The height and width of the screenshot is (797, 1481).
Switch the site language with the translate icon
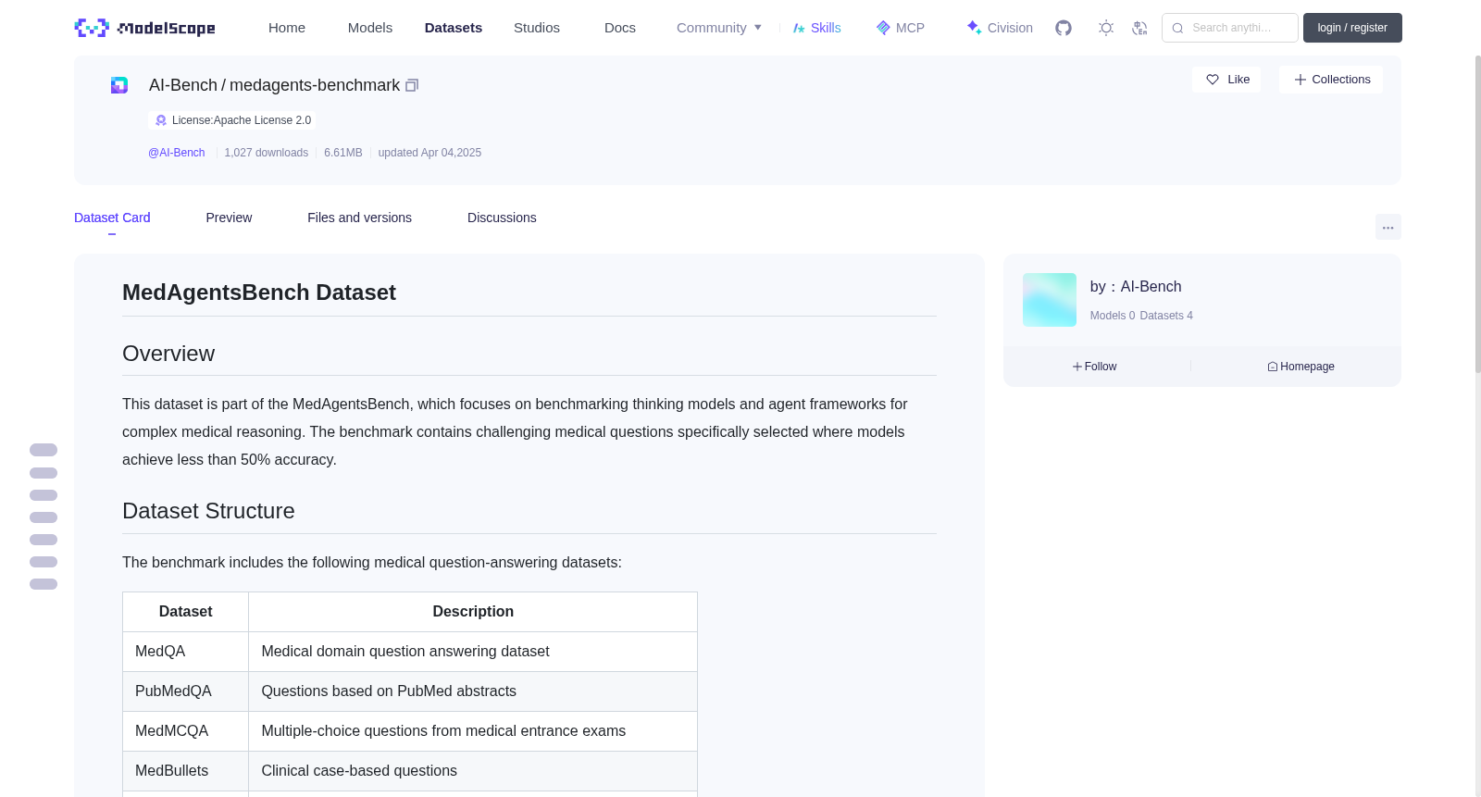(1139, 28)
